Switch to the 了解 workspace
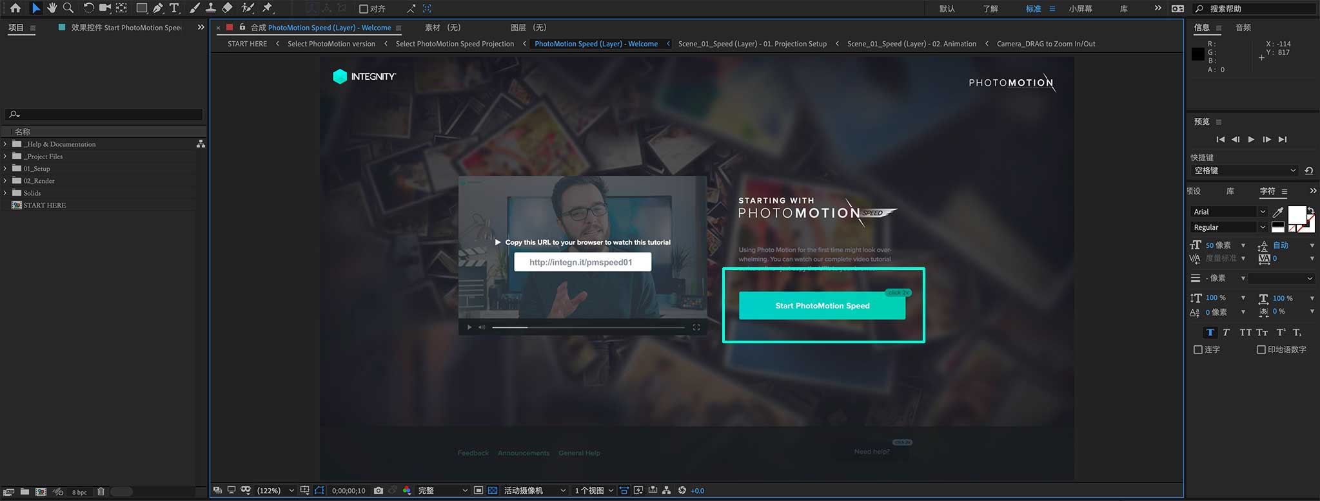Image resolution: width=1320 pixels, height=501 pixels. click(990, 9)
